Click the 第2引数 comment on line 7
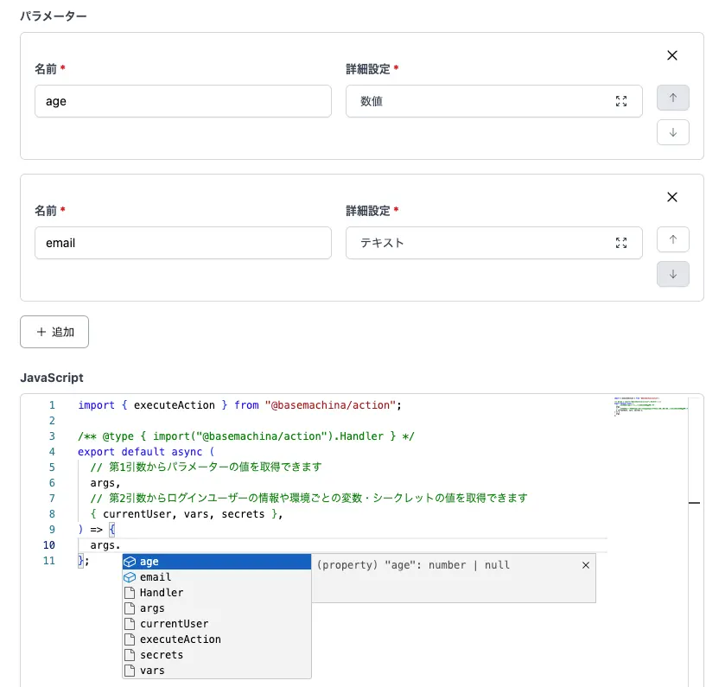Screen dimensions: 725x687 click(x=308, y=499)
